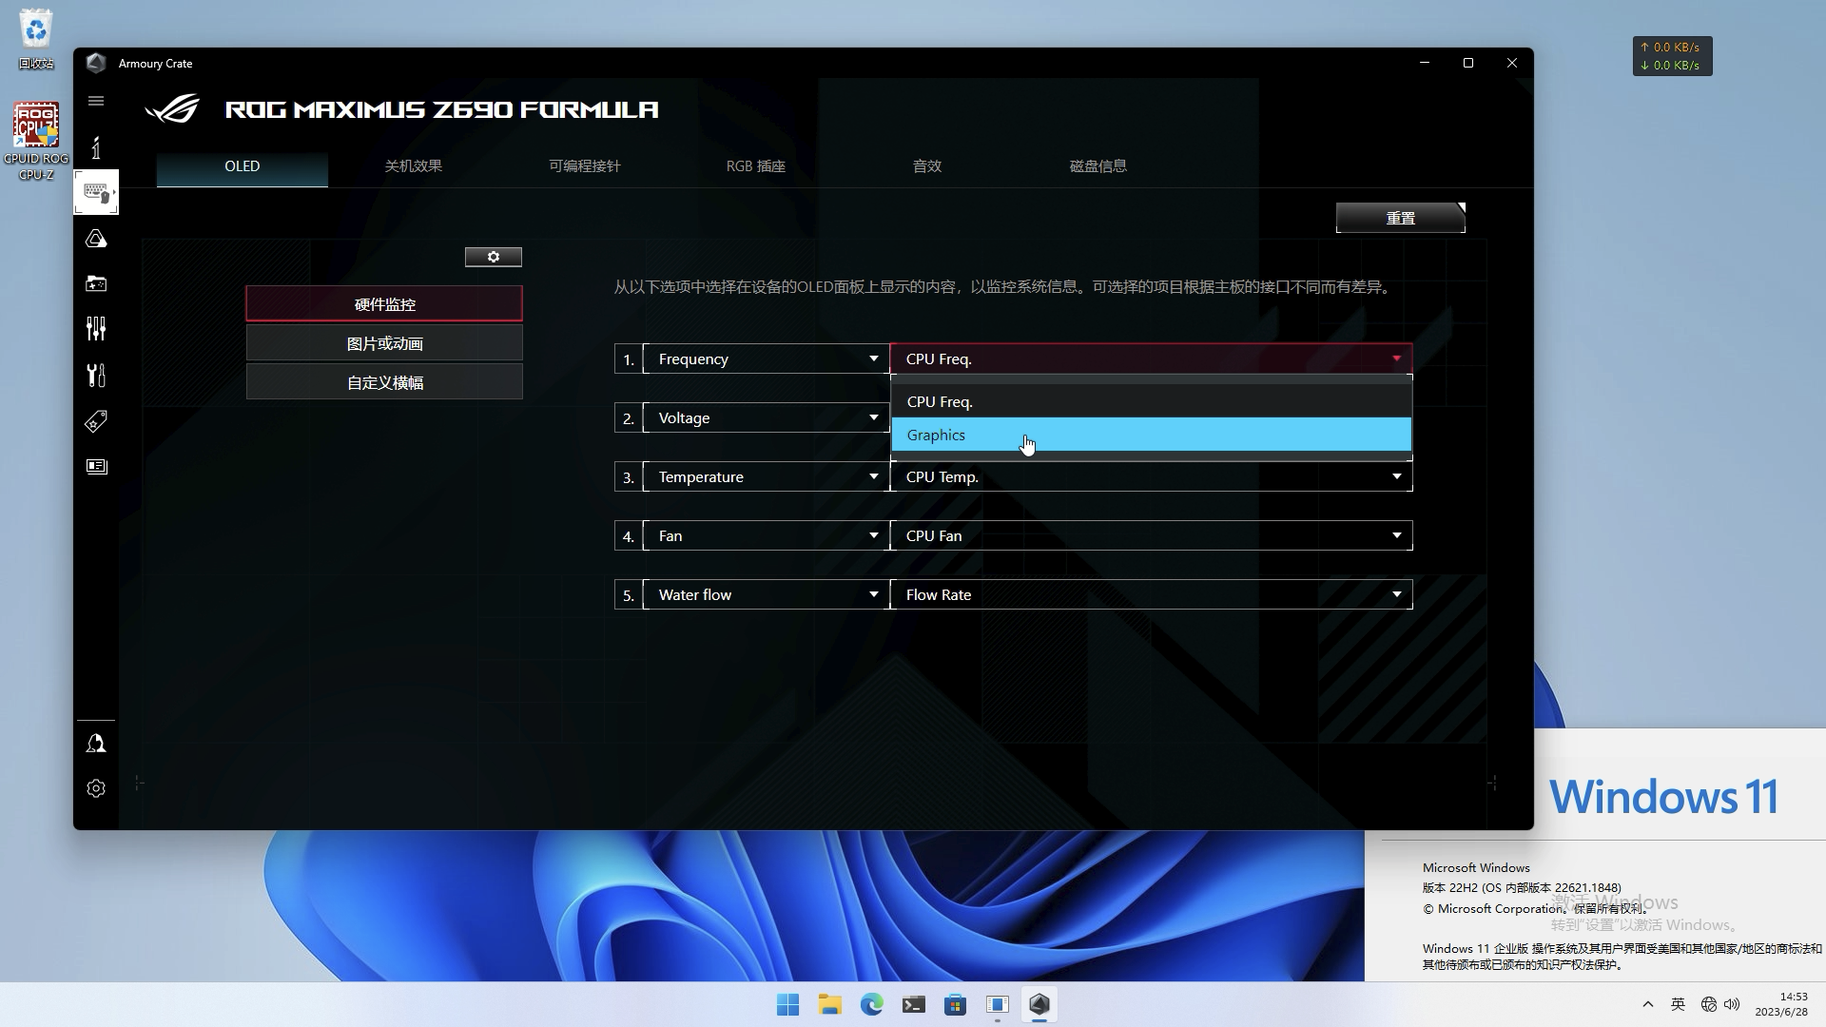Image resolution: width=1826 pixels, height=1027 pixels.
Task: Expand the Frequency category dropdown
Action: [766, 358]
